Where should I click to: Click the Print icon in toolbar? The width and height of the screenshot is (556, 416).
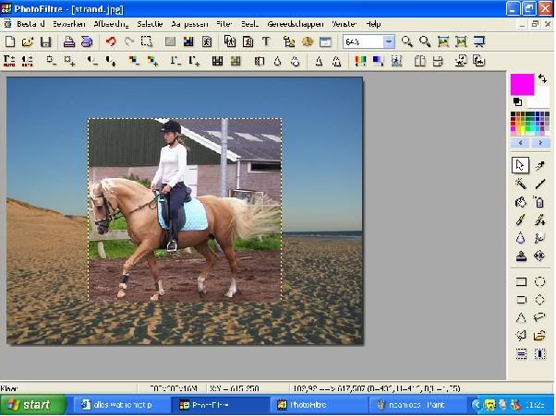69,42
